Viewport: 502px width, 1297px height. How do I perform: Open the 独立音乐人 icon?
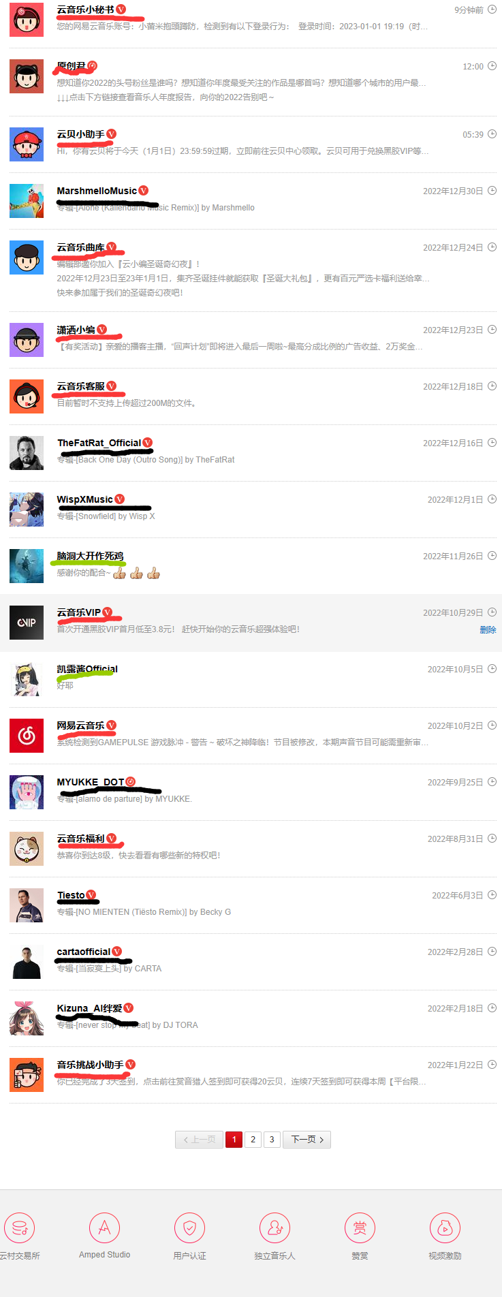click(274, 1228)
